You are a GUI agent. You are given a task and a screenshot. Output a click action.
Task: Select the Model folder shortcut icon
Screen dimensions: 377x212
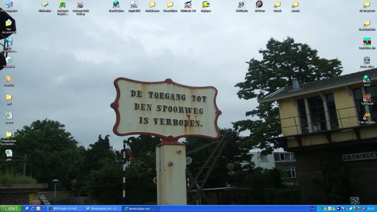coord(277,7)
